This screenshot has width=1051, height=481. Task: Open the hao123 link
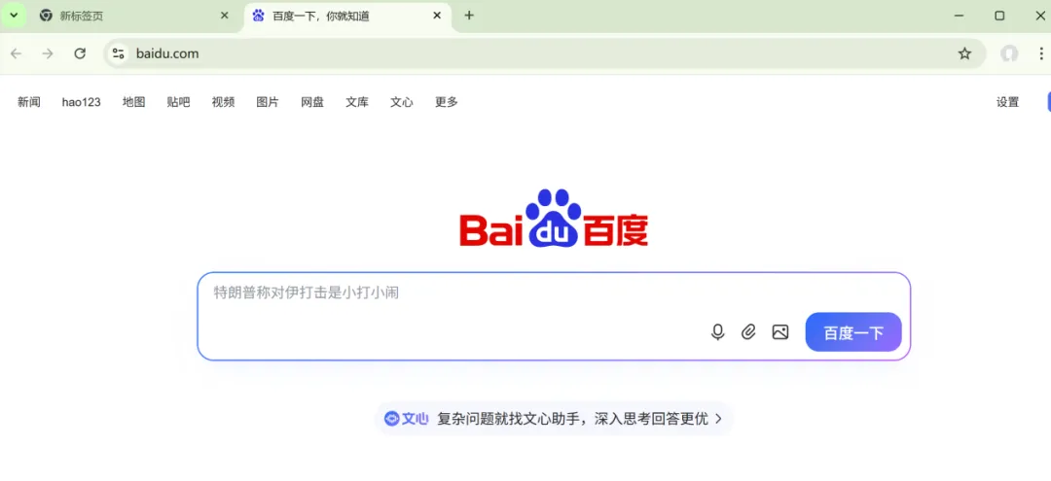pos(81,102)
